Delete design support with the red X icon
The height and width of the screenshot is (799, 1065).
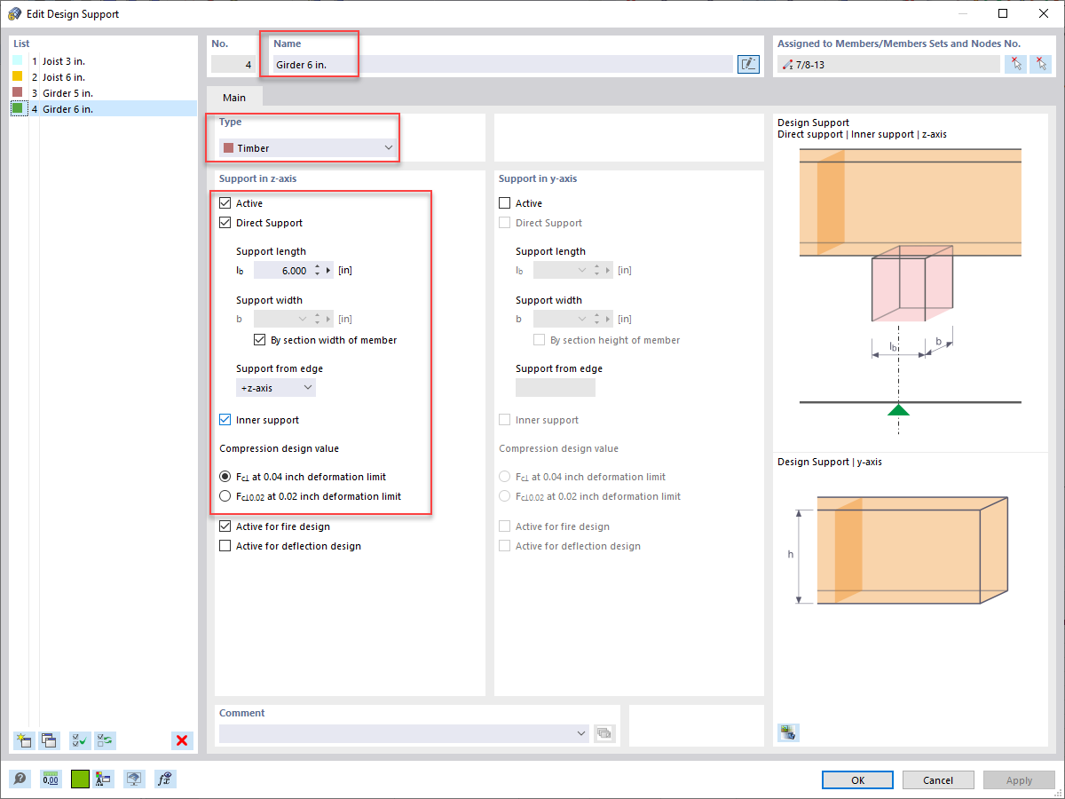click(x=182, y=740)
